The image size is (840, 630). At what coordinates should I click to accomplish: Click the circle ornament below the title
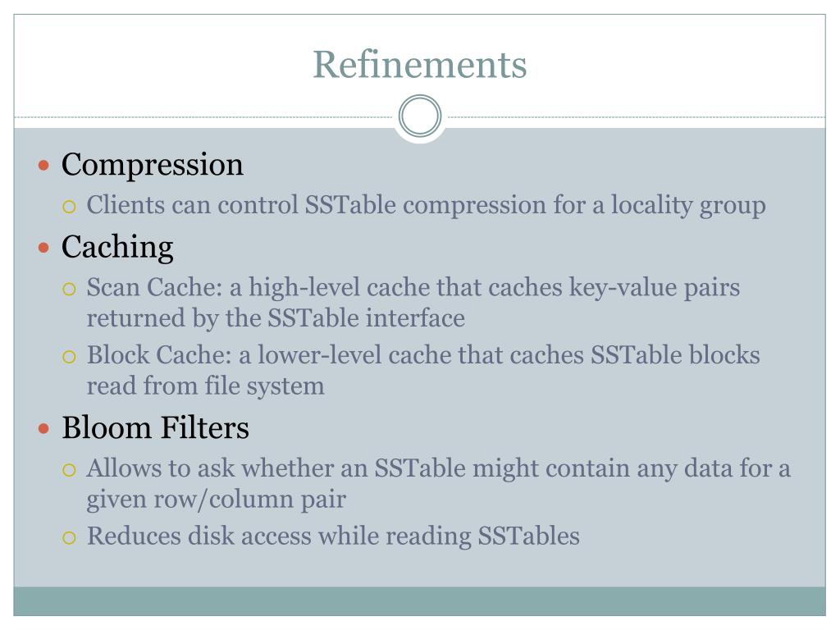click(x=420, y=116)
